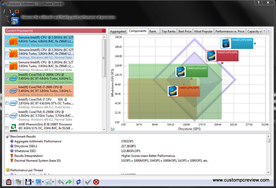Viewport: 276px width, 188px height.
Task: Click the Intel logo beside i7 CPU 920
Action: pyautogui.click(x=13, y=103)
